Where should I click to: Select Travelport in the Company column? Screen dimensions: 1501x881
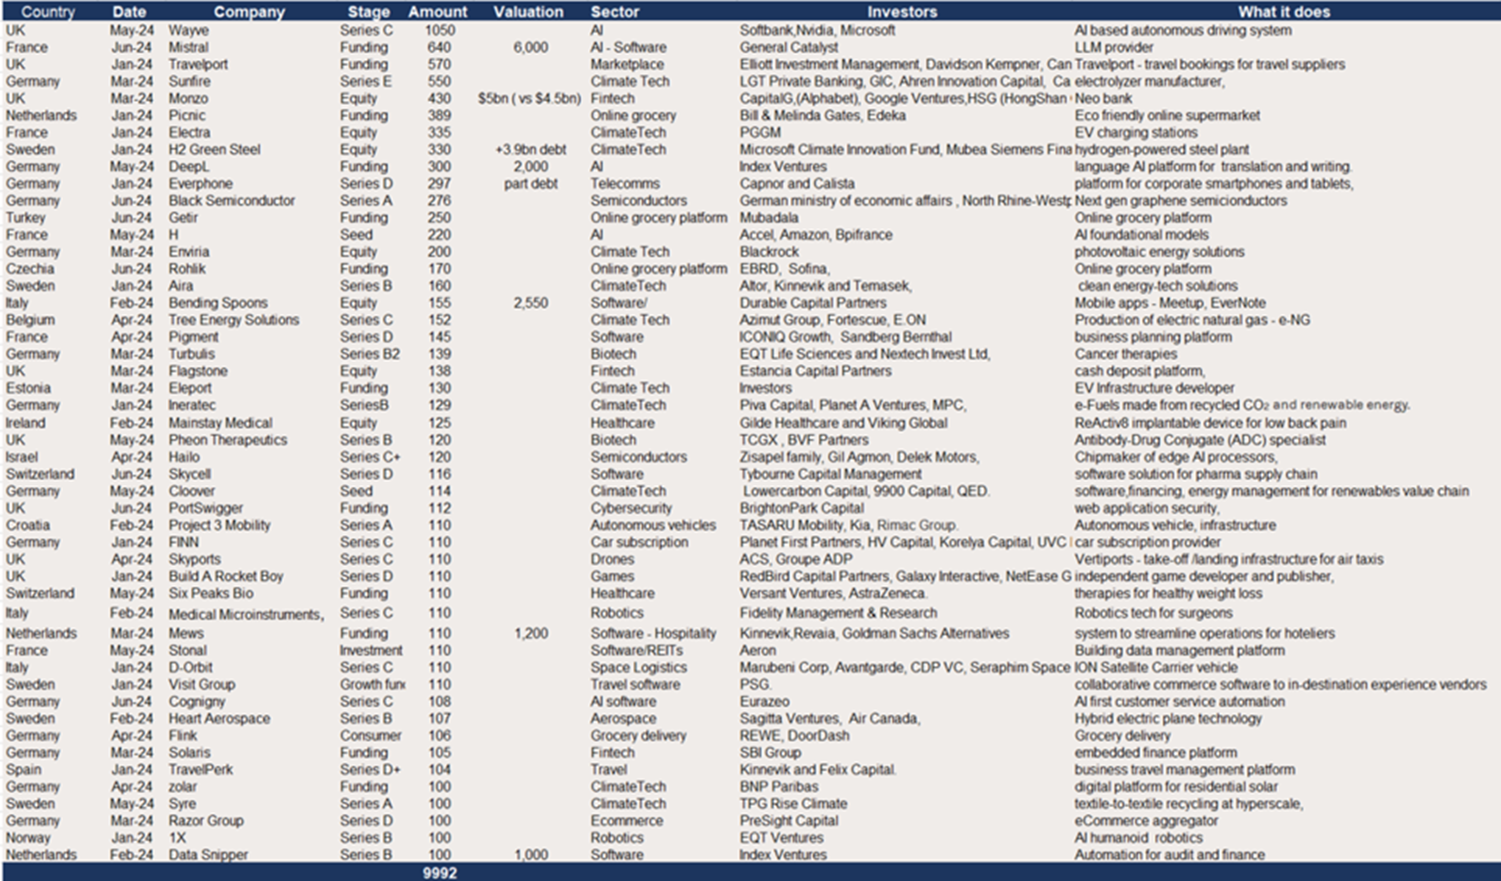tap(198, 64)
